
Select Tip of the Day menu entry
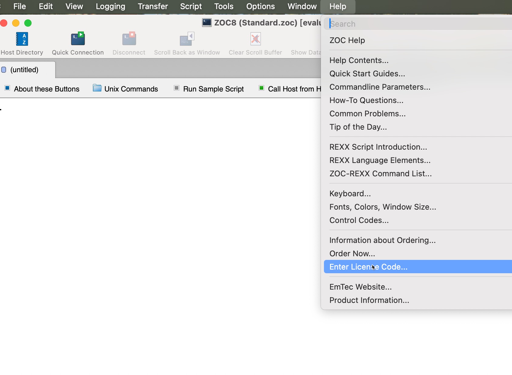(358, 127)
